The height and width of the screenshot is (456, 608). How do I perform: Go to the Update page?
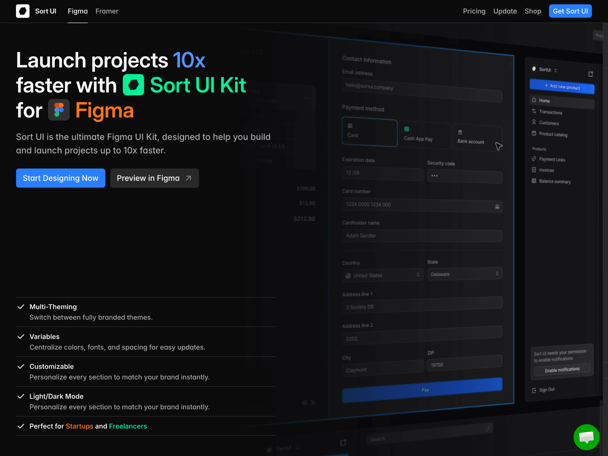tap(505, 11)
